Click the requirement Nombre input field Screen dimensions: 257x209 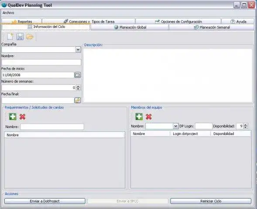coord(52,127)
